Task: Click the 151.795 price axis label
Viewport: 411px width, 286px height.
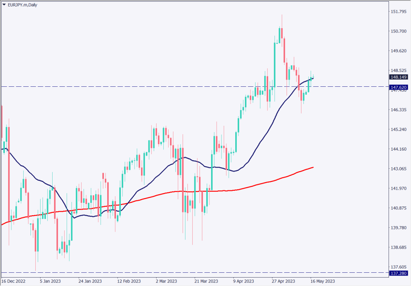Action: (398, 11)
